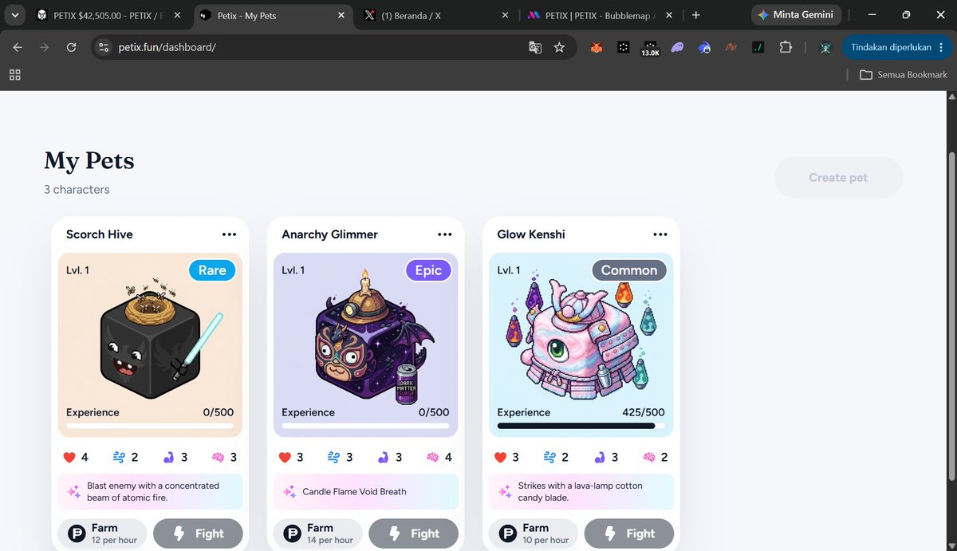
Task: Click the Create pet button
Action: click(838, 177)
